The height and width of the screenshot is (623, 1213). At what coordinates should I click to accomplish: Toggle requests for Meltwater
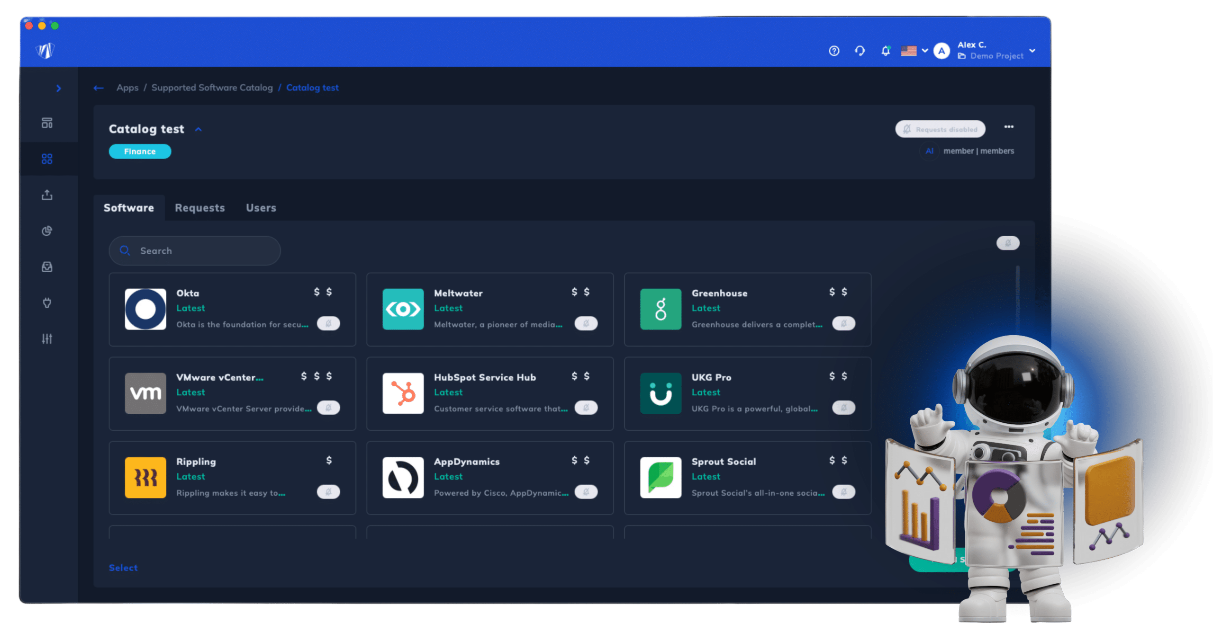tap(586, 323)
